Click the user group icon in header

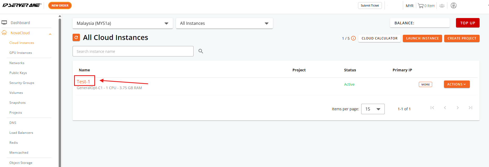(442, 6)
